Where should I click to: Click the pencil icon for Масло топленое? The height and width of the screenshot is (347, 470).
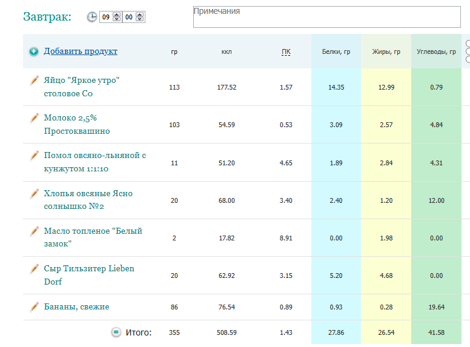click(34, 231)
